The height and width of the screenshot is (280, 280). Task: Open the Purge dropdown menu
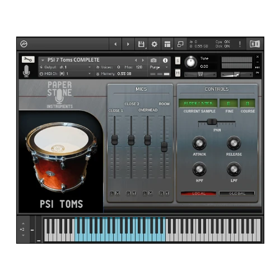click(x=159, y=67)
